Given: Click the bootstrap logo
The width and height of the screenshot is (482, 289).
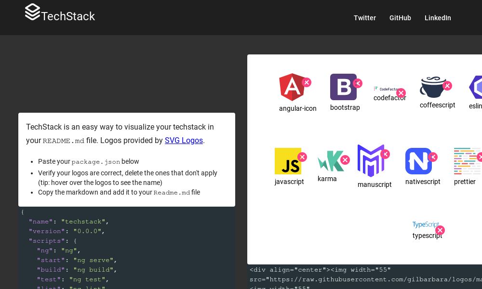Looking at the screenshot, I should (x=343, y=87).
